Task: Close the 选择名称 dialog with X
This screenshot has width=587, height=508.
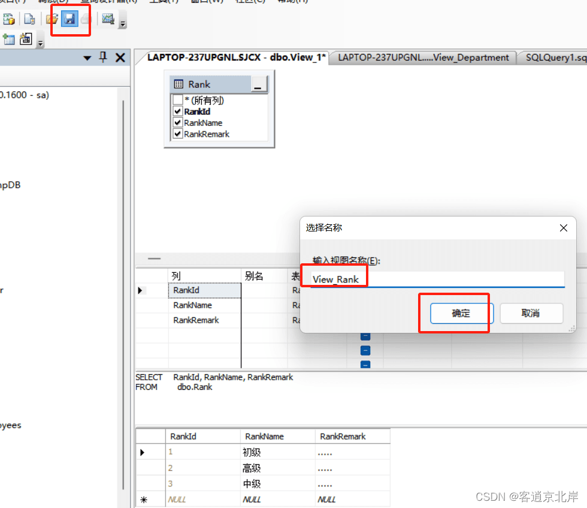Action: click(564, 228)
